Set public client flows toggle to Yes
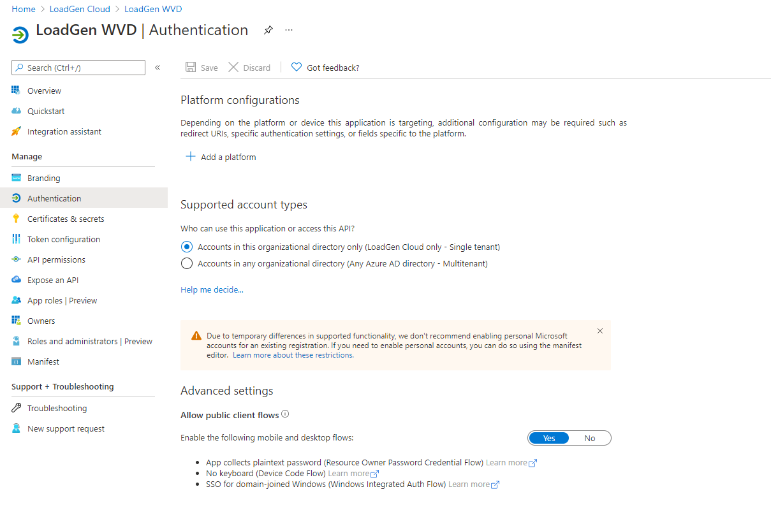The image size is (771, 524). pyautogui.click(x=549, y=438)
